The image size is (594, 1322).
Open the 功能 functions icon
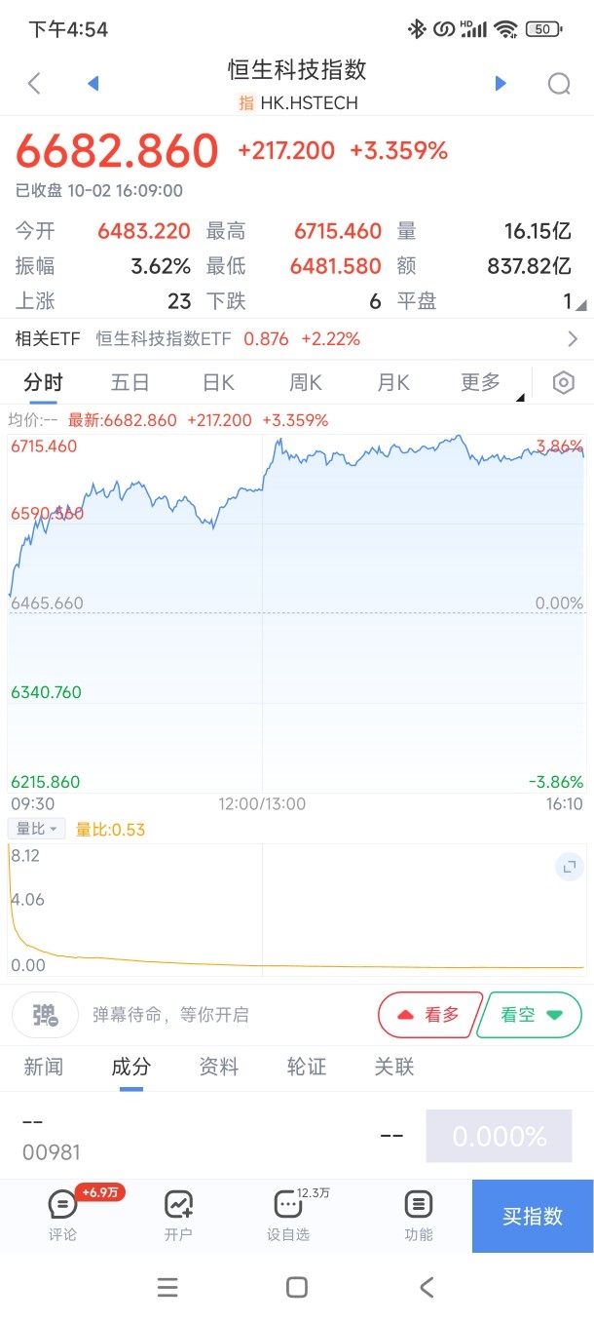tap(419, 1215)
